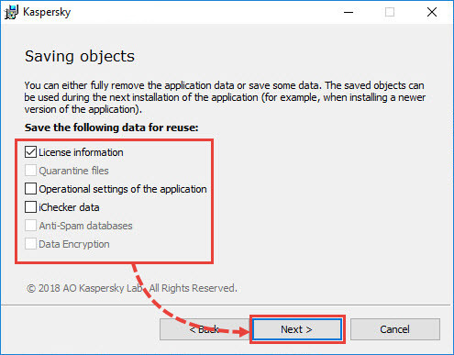Screen dimensions: 454x355
Task: Uncheck the License information checkbox
Action: 30,152
